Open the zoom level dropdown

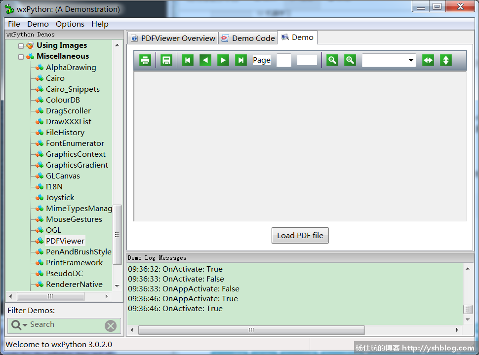pos(411,60)
